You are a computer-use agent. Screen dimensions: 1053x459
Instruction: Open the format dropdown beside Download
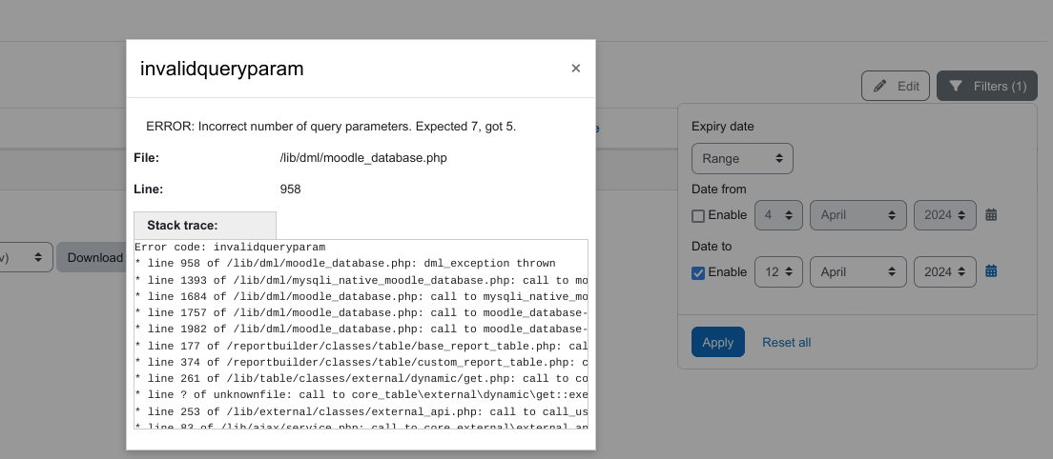point(26,257)
